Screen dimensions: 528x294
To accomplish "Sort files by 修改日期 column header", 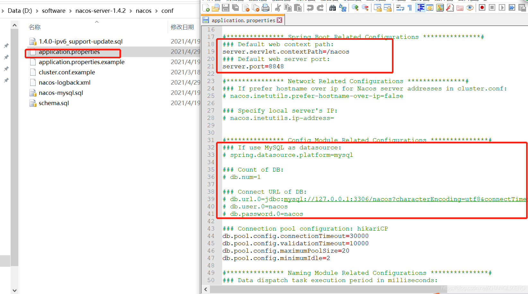I will coord(182,27).
